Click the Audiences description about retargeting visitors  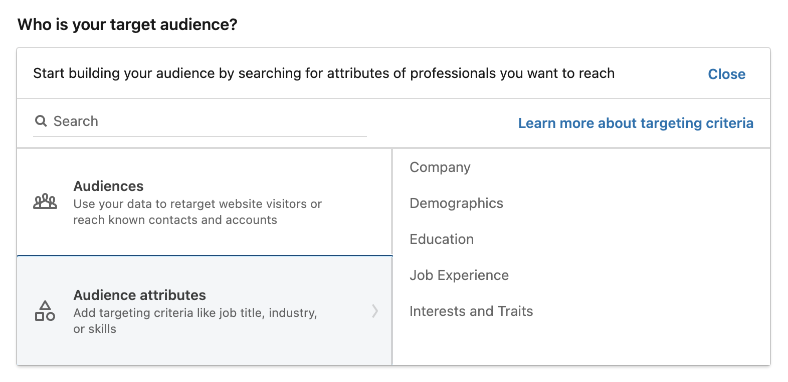click(198, 212)
